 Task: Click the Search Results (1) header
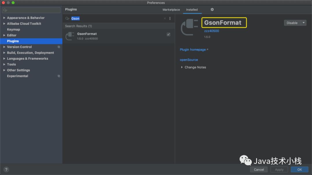[78, 26]
